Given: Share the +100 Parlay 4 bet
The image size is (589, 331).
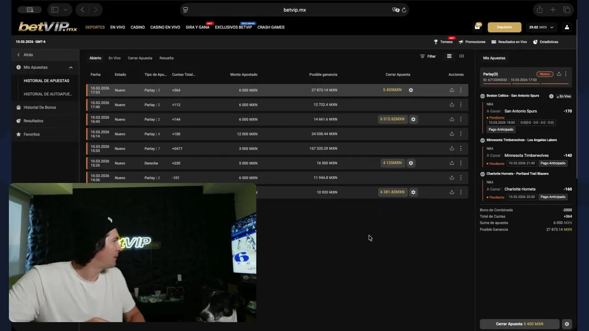Looking at the screenshot, I should point(452,134).
